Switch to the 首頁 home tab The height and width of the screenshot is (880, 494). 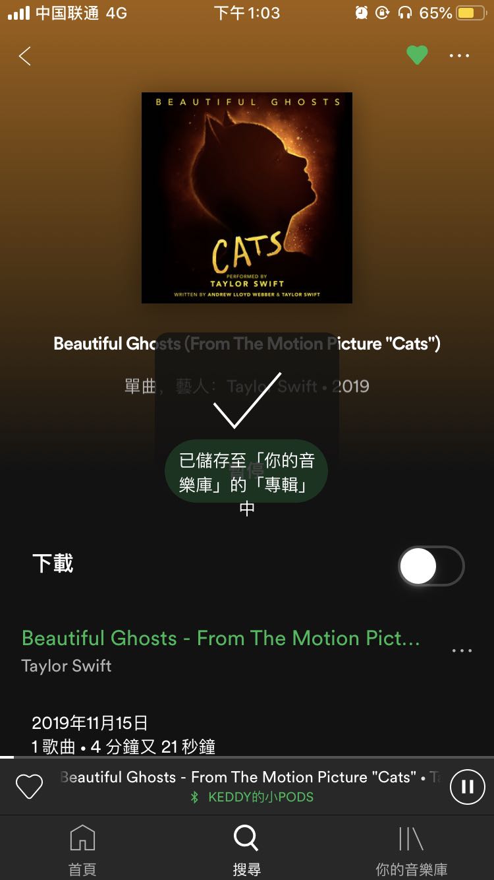coord(82,850)
